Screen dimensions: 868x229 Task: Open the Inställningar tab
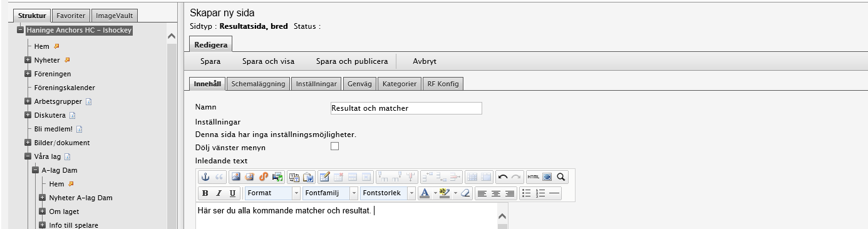(x=316, y=84)
